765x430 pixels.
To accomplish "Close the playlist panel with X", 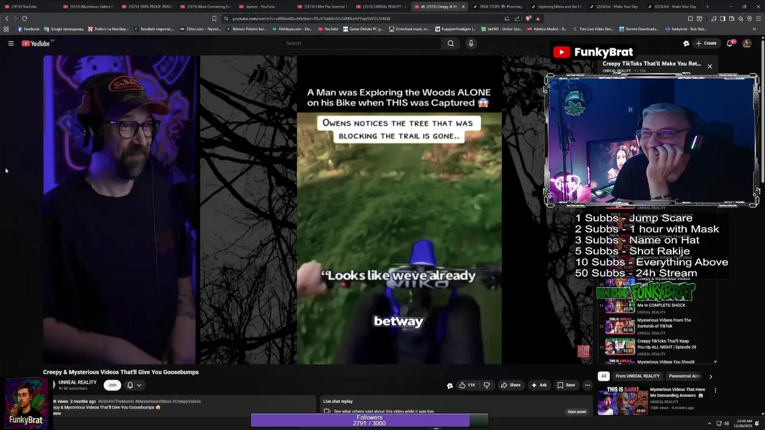I will pos(709,66).
